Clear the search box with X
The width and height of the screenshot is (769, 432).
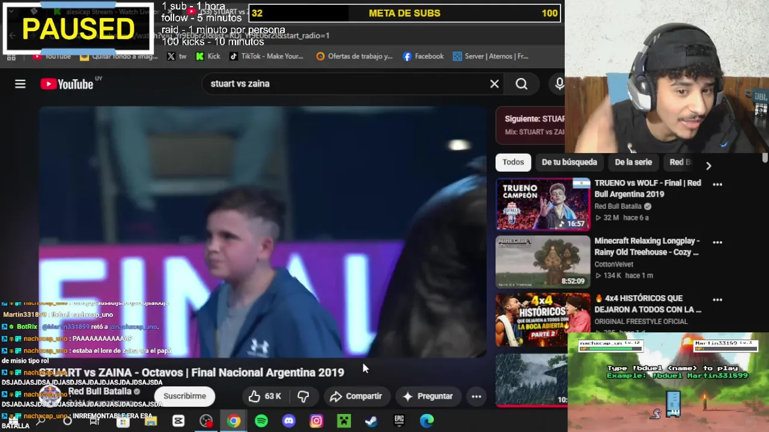[494, 84]
